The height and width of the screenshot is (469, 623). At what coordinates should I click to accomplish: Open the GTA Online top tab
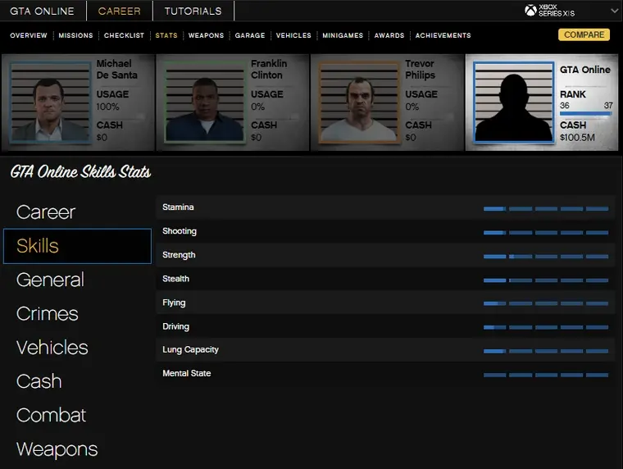pos(42,11)
